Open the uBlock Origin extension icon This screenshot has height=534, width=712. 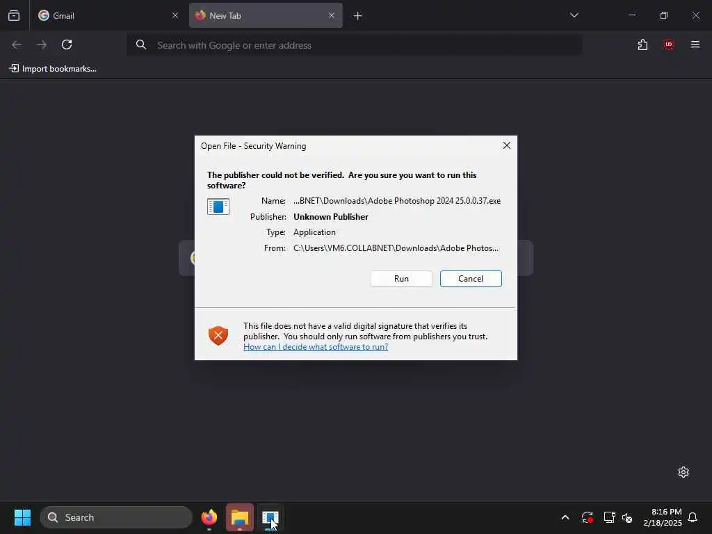[x=668, y=44]
